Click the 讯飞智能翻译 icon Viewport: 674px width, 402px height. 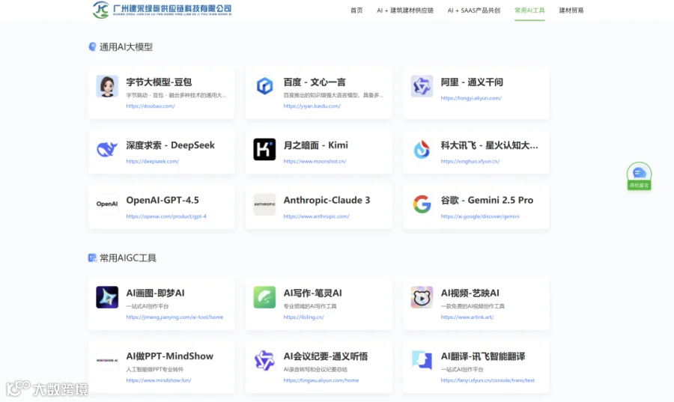(x=422, y=360)
